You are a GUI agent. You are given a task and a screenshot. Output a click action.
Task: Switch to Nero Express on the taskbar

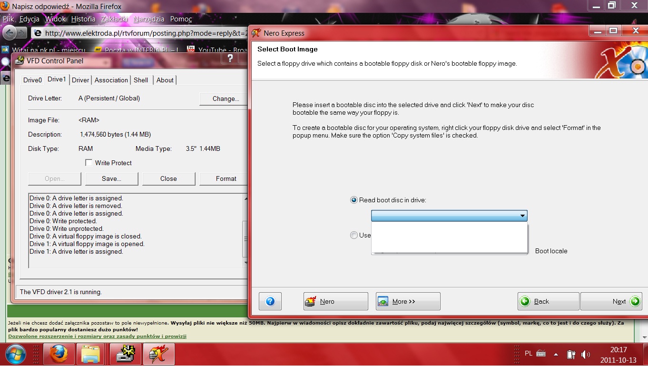click(159, 354)
